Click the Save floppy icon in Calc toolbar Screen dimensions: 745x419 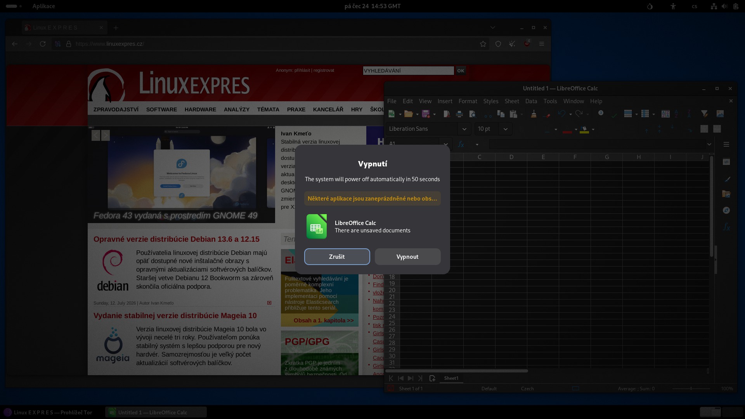click(x=426, y=114)
